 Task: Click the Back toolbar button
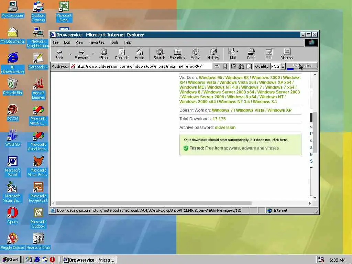pos(59,54)
